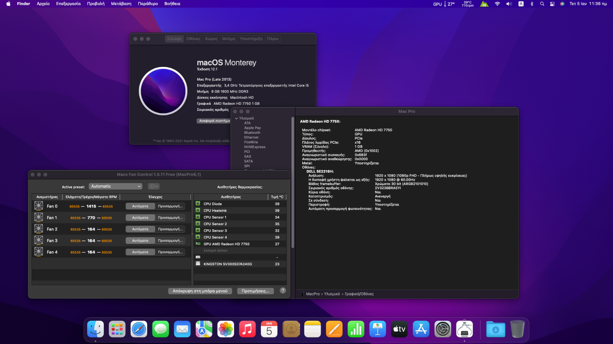Image resolution: width=613 pixels, height=344 pixels.
Task: Open the Active preset dropdown
Action: tap(116, 187)
